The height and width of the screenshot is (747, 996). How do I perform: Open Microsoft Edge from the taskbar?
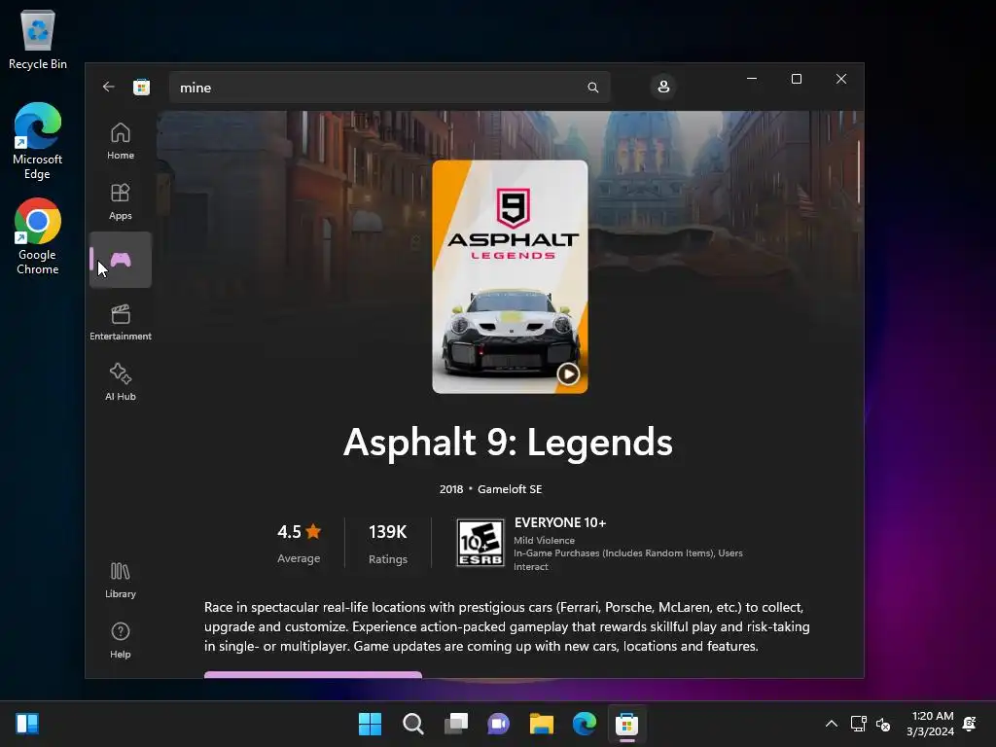[585, 724]
